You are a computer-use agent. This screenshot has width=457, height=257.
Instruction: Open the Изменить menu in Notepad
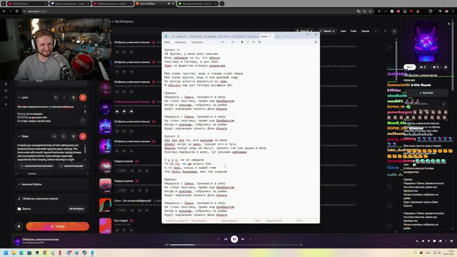(x=181, y=42)
